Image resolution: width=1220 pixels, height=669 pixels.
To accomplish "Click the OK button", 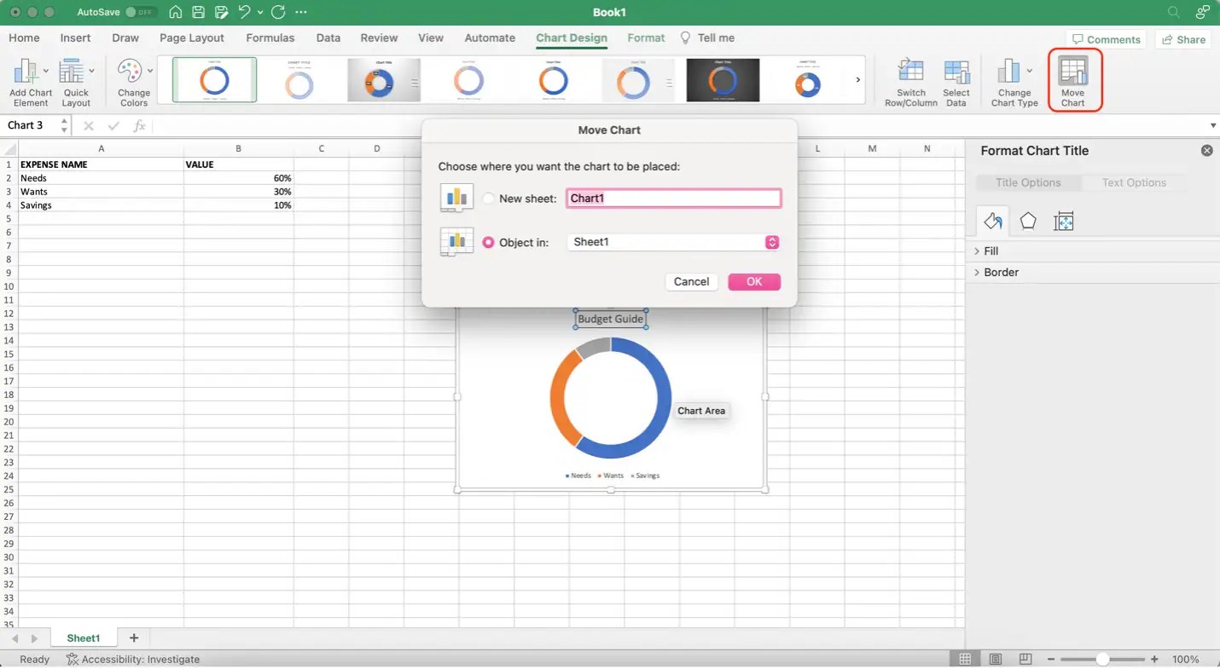I will pyautogui.click(x=753, y=281).
